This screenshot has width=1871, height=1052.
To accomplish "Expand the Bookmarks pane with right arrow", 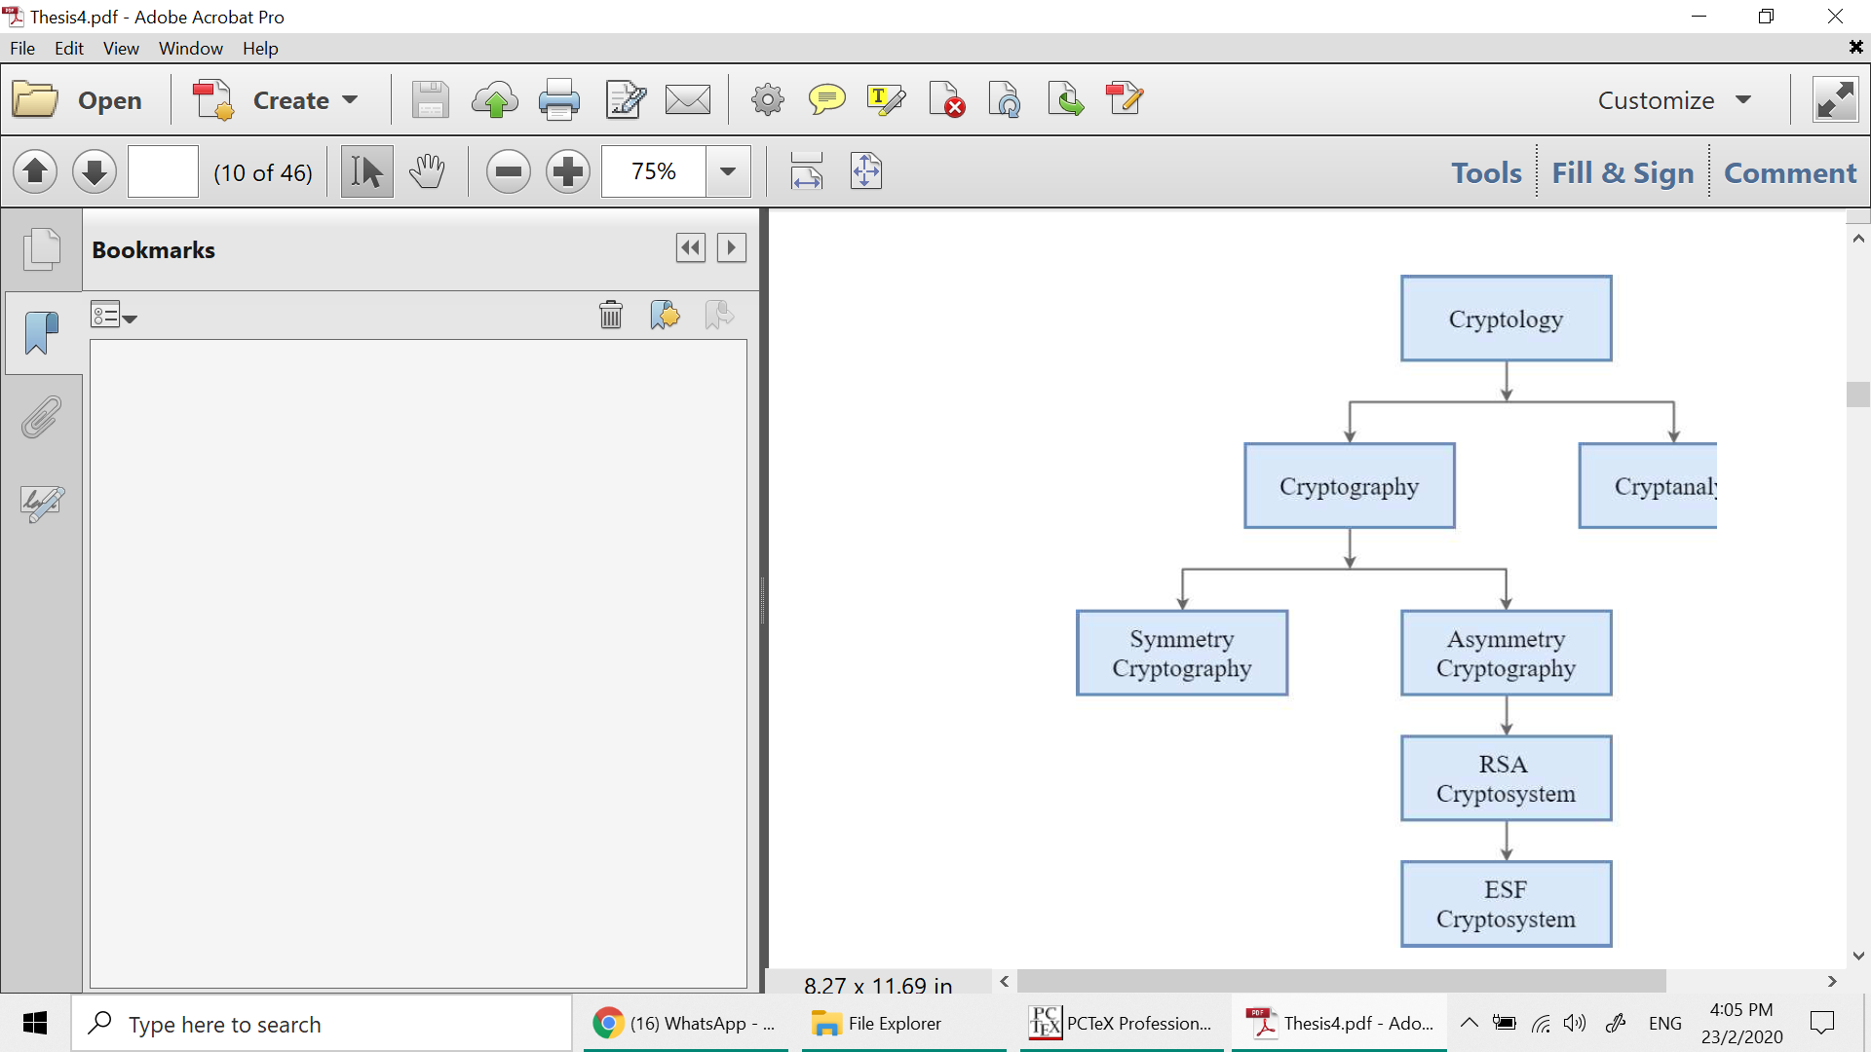I will [x=731, y=247].
